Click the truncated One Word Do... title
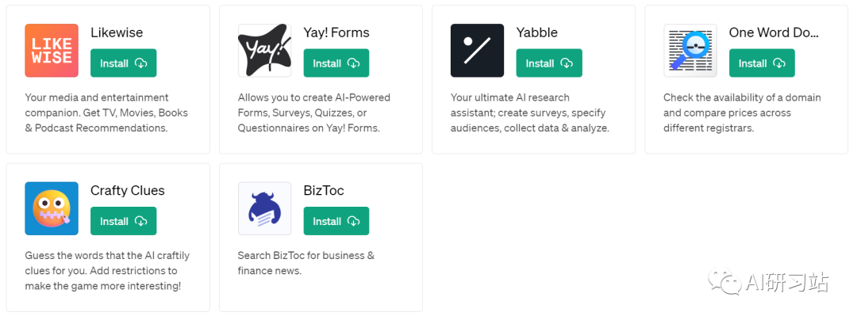The width and height of the screenshot is (857, 320). point(774,32)
